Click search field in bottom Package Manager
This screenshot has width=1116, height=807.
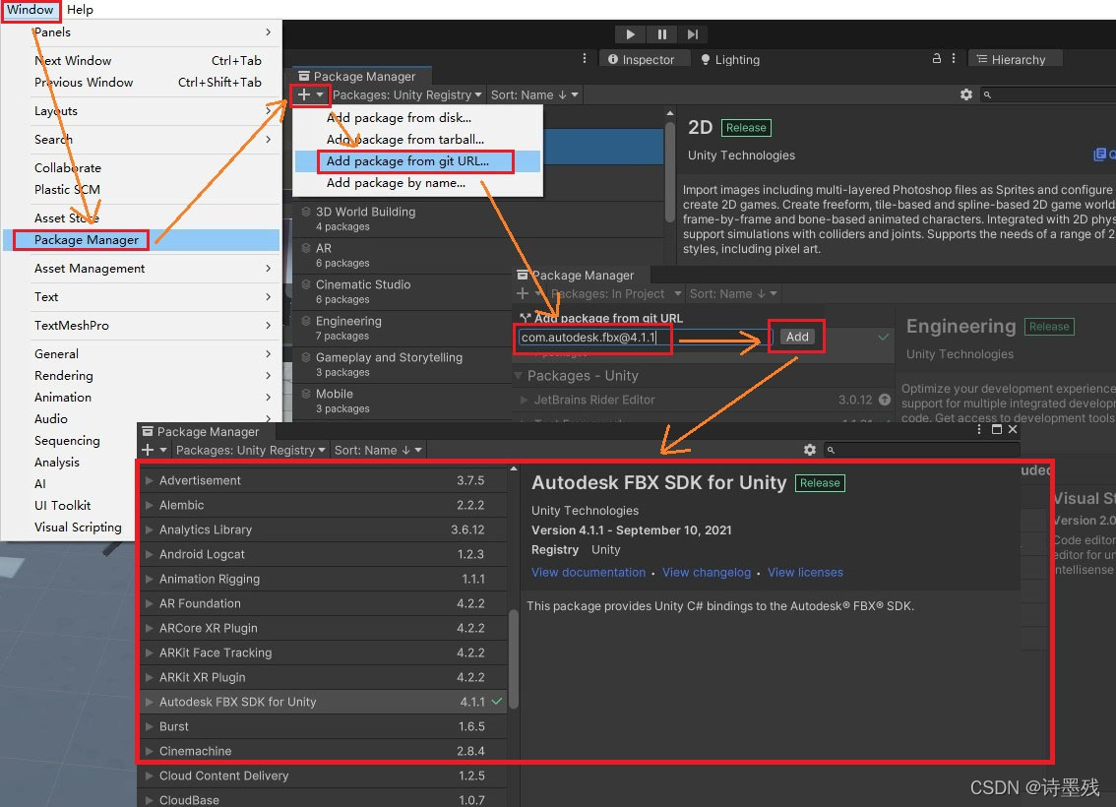click(x=922, y=450)
